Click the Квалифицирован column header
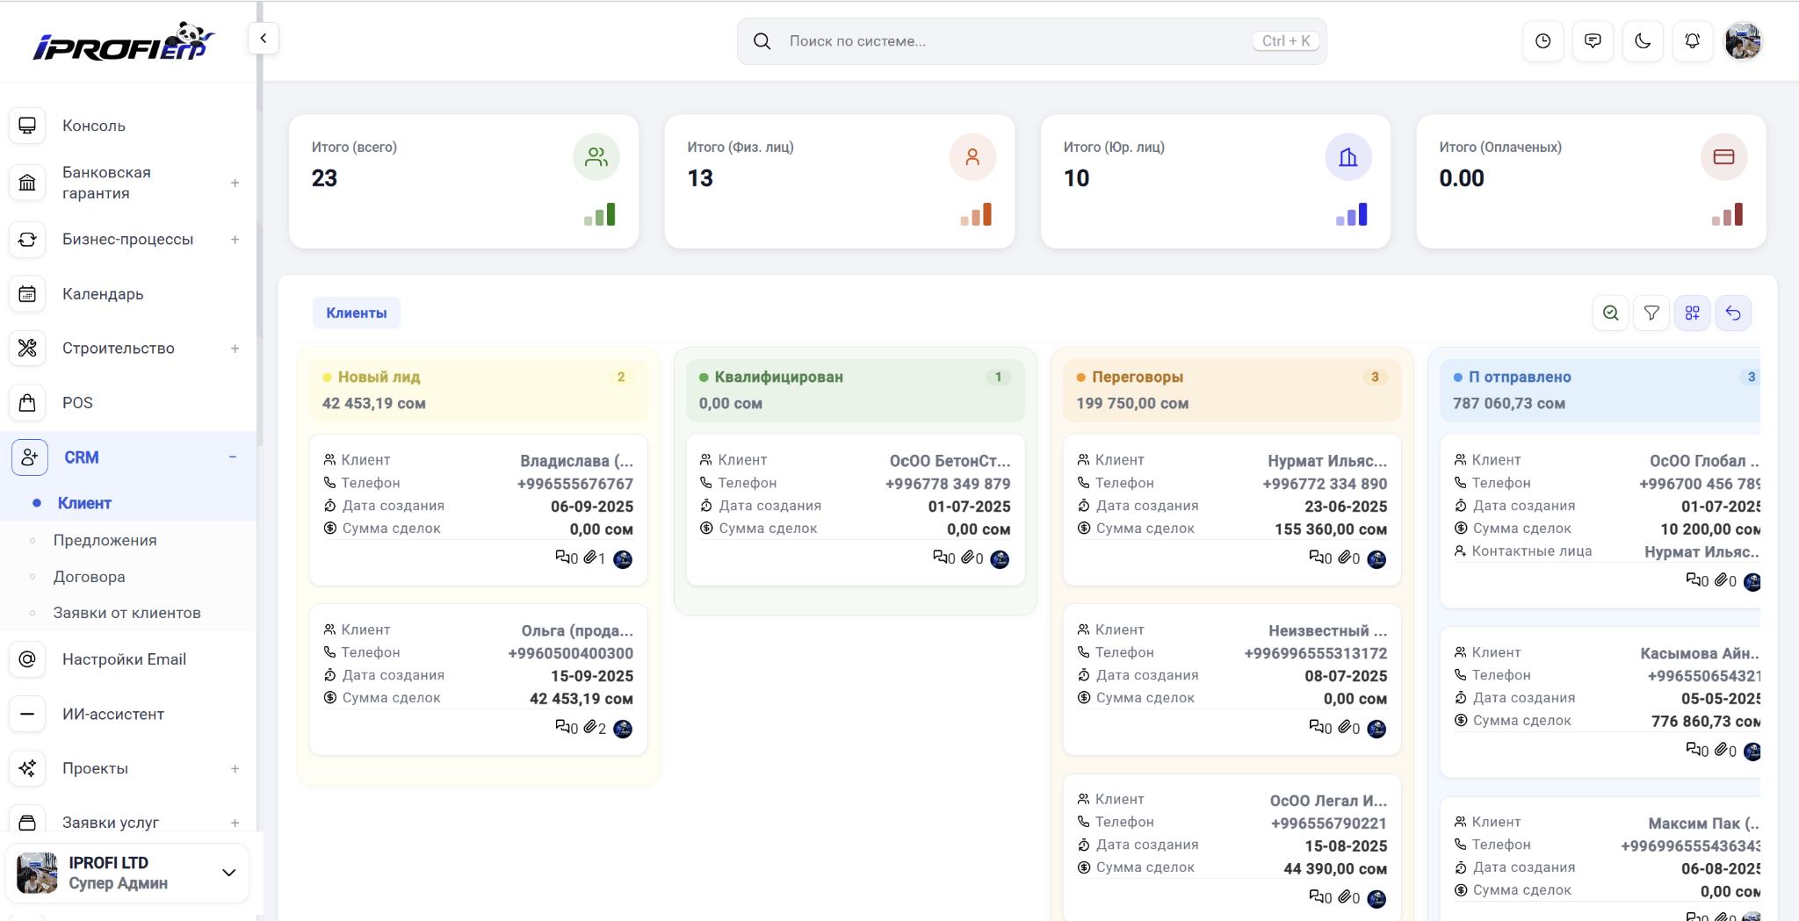Screen dimensions: 1799x921 click(x=855, y=390)
